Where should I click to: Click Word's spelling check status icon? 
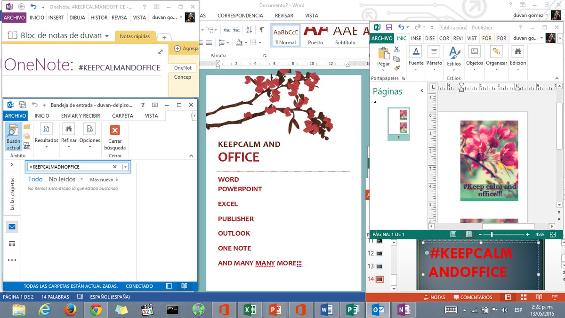(x=81, y=297)
